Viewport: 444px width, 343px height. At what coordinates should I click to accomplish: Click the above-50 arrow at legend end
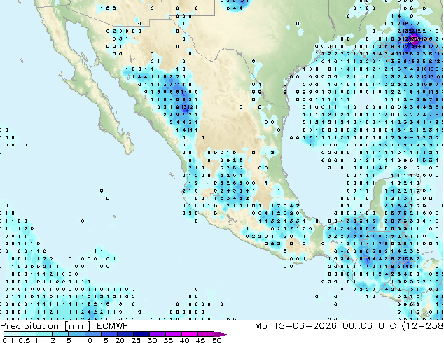pos(222,334)
